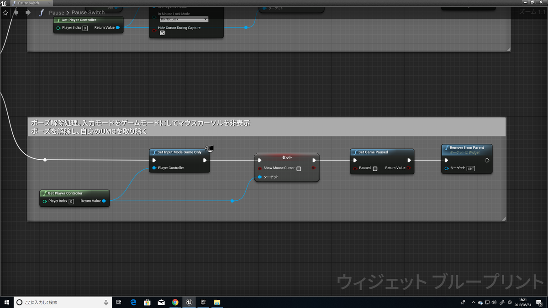This screenshot has height=308, width=548.
Task: Click the bookmark star icon above the graph
Action: click(x=5, y=13)
